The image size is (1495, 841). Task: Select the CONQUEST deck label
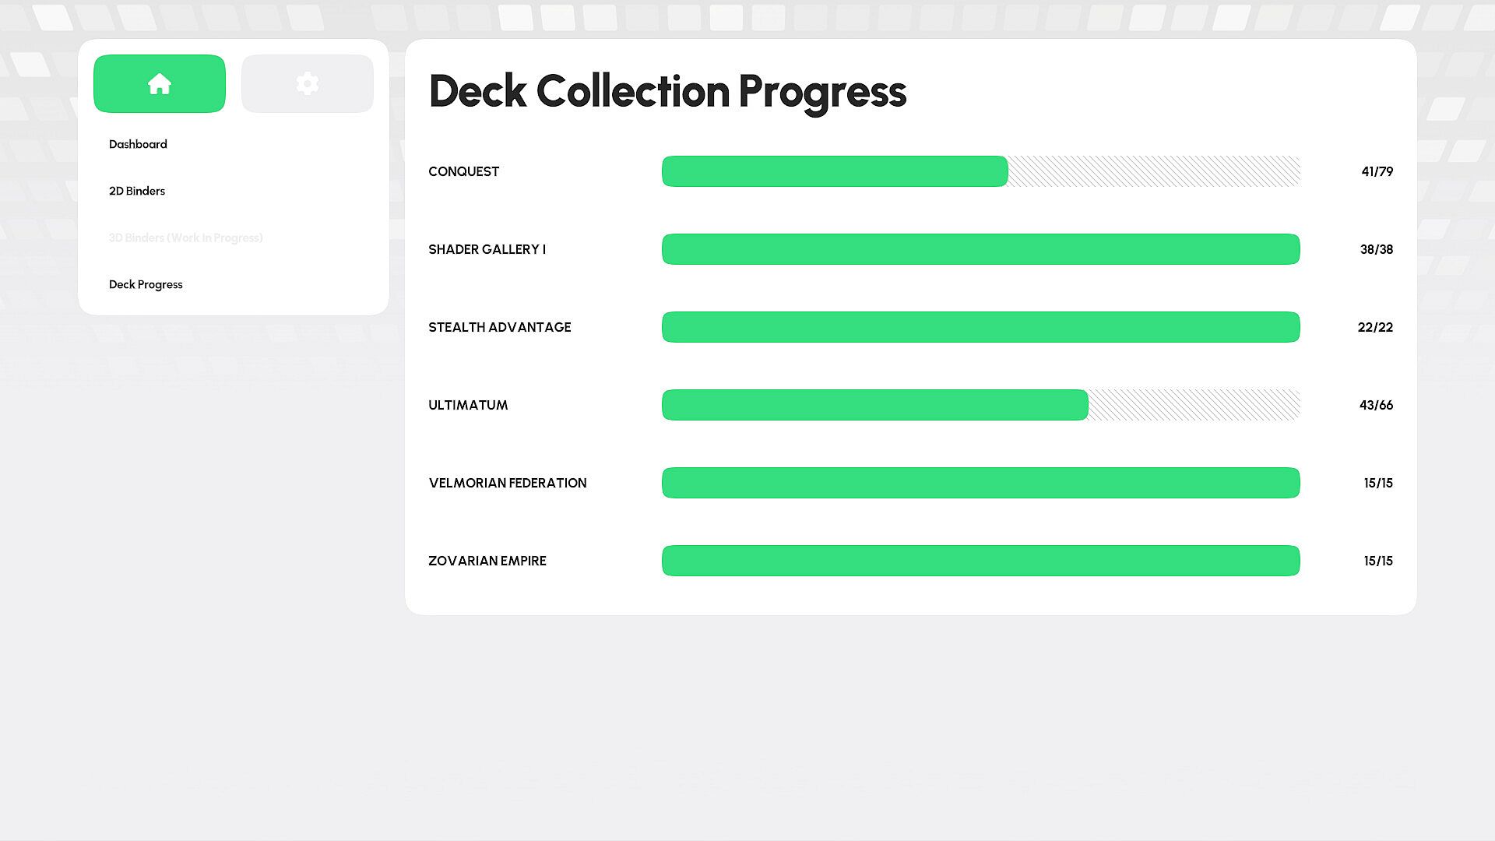(463, 171)
